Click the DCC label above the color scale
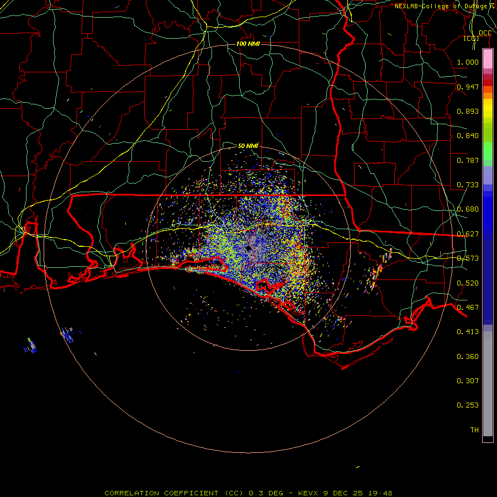The height and width of the screenshot is (497, 497). click(485, 33)
